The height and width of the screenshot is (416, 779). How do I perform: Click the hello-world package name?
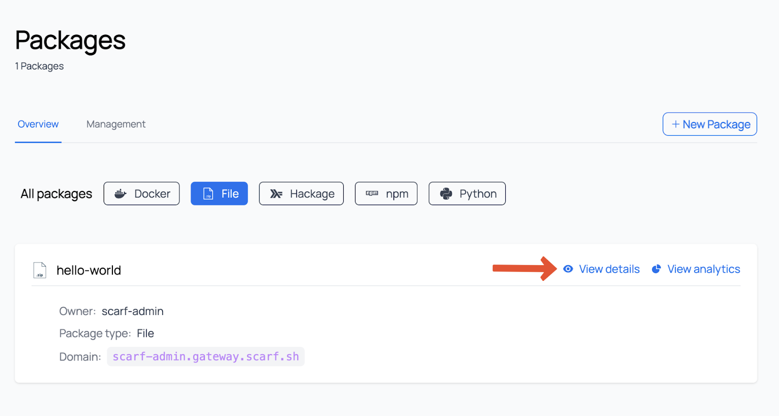tap(89, 270)
